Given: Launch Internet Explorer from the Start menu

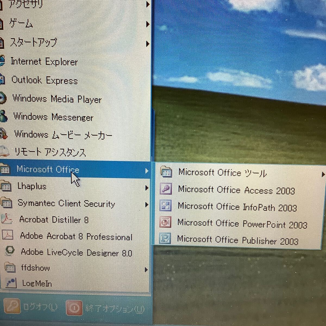Looking at the screenshot, I should (x=44, y=62).
